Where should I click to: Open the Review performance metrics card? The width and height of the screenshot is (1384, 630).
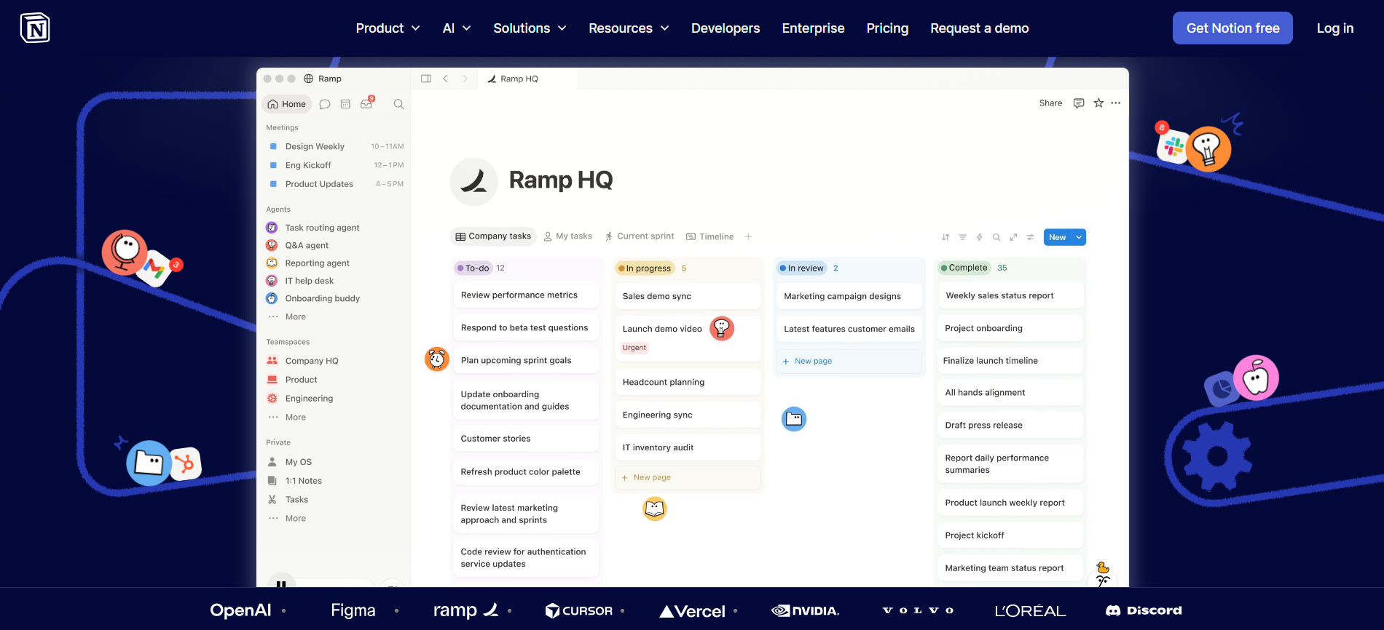point(526,295)
